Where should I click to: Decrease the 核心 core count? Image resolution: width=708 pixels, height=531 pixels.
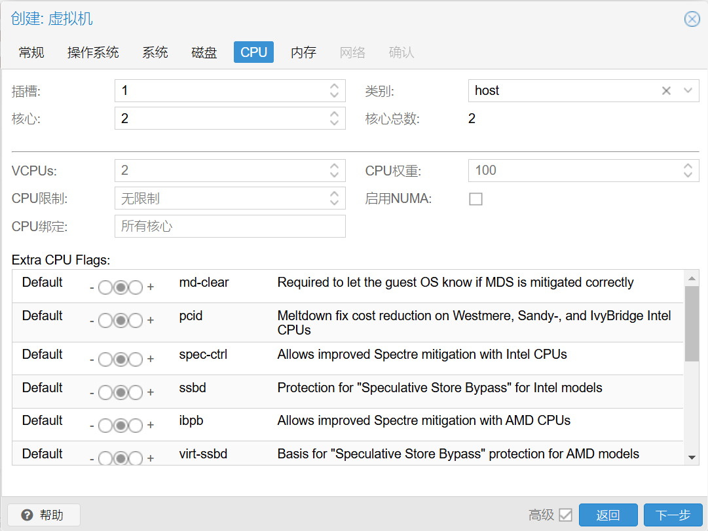tap(334, 123)
